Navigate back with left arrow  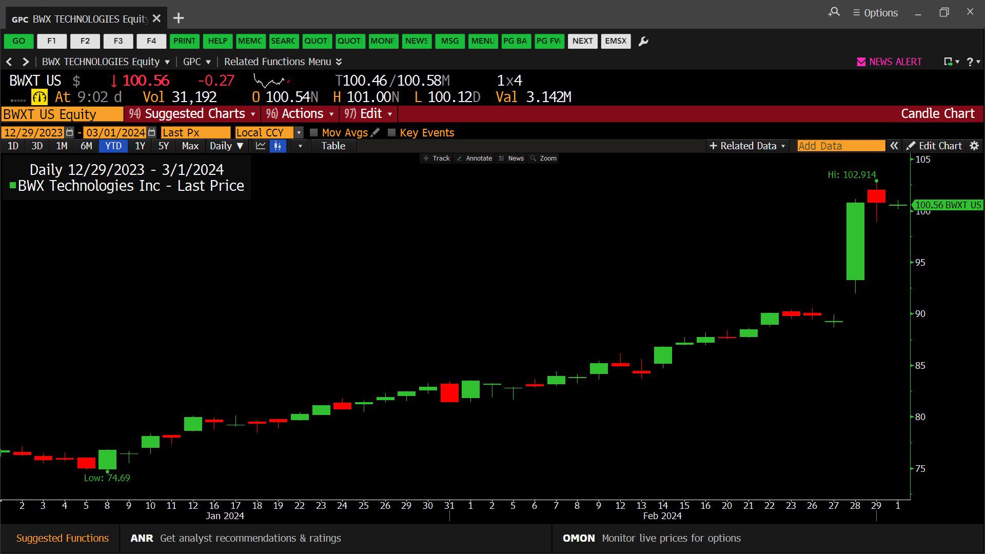click(x=9, y=62)
